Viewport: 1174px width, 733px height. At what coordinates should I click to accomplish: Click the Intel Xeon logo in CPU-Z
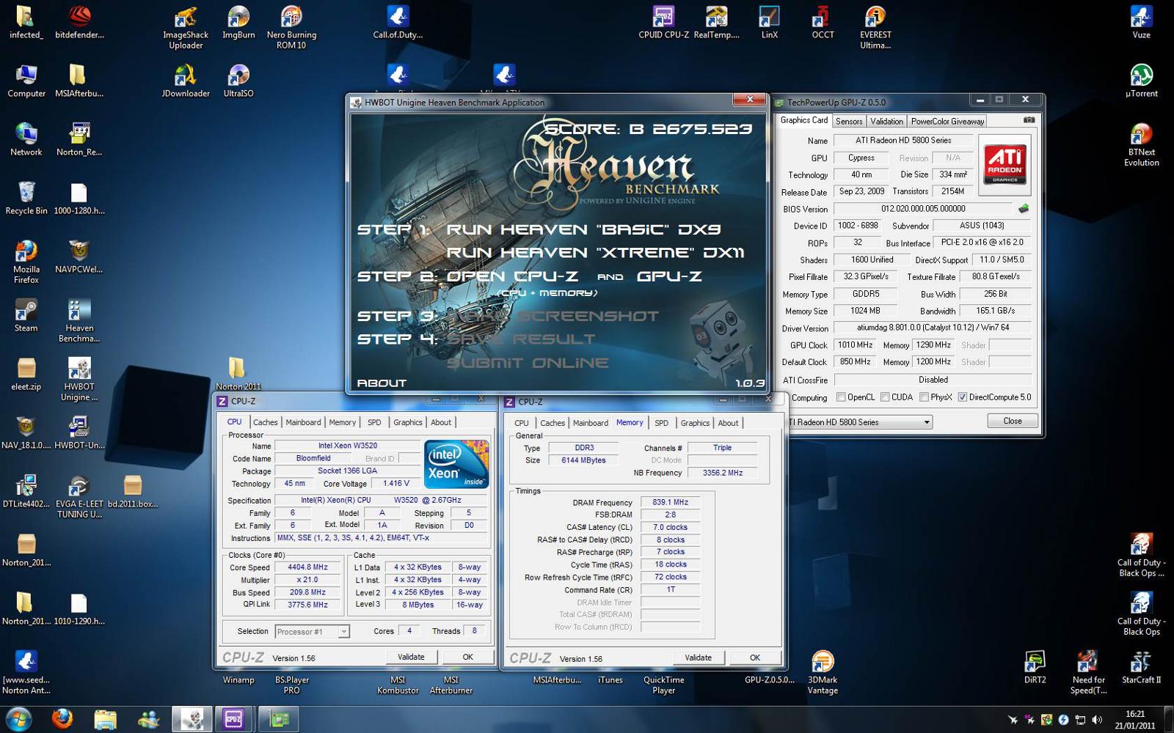click(456, 463)
